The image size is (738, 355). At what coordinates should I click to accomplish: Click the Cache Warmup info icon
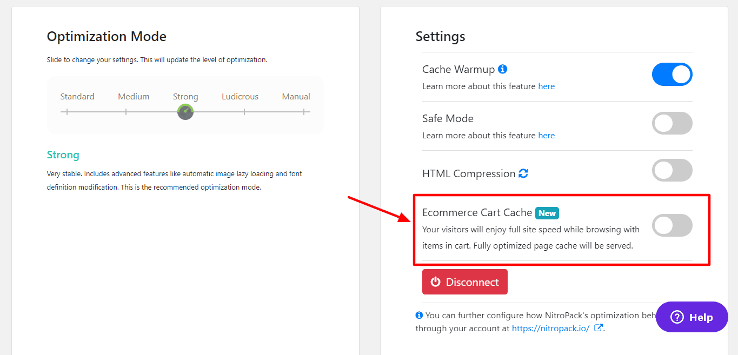(503, 69)
